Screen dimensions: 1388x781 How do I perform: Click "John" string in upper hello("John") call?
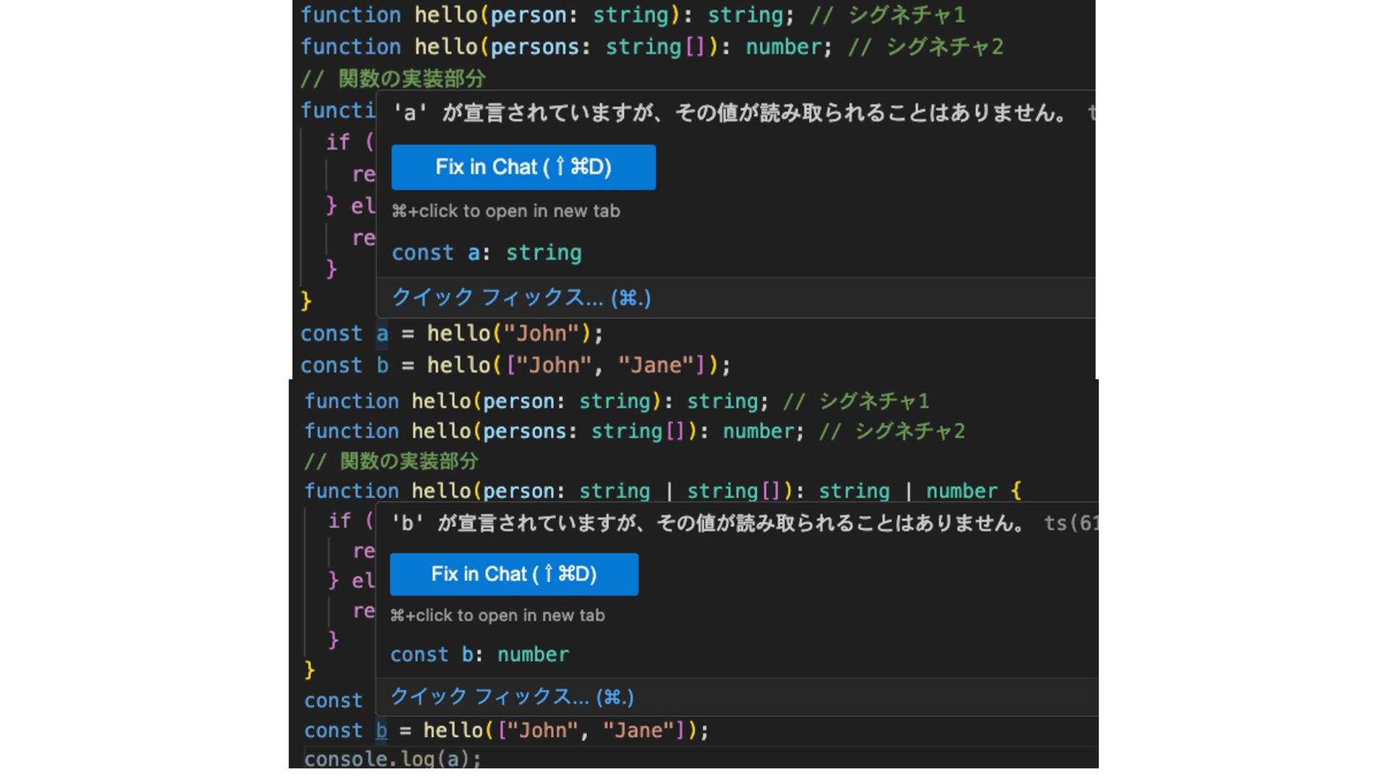541,334
